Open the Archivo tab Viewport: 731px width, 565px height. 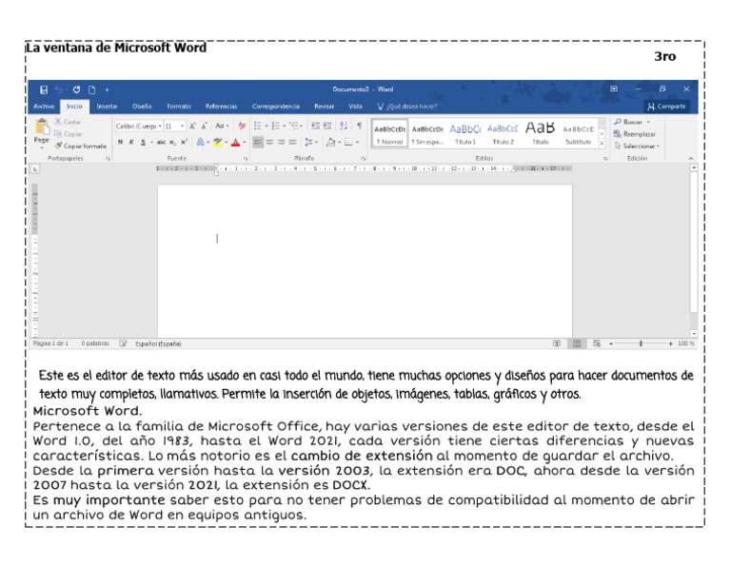pyautogui.click(x=44, y=107)
